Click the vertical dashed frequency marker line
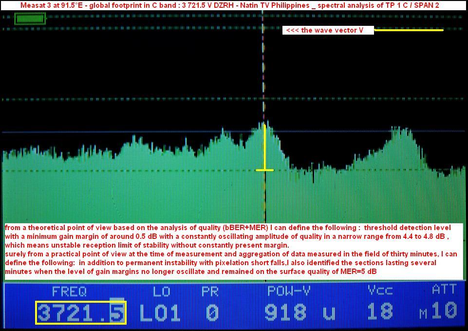468x331 pixels. pyautogui.click(x=264, y=73)
